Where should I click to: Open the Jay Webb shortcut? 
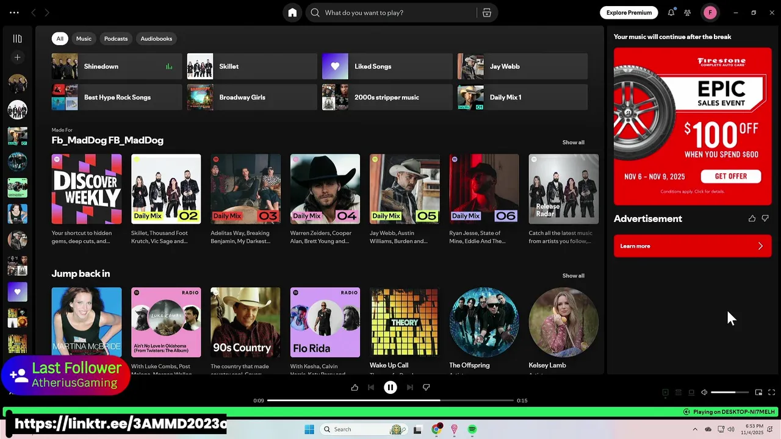[x=522, y=66]
